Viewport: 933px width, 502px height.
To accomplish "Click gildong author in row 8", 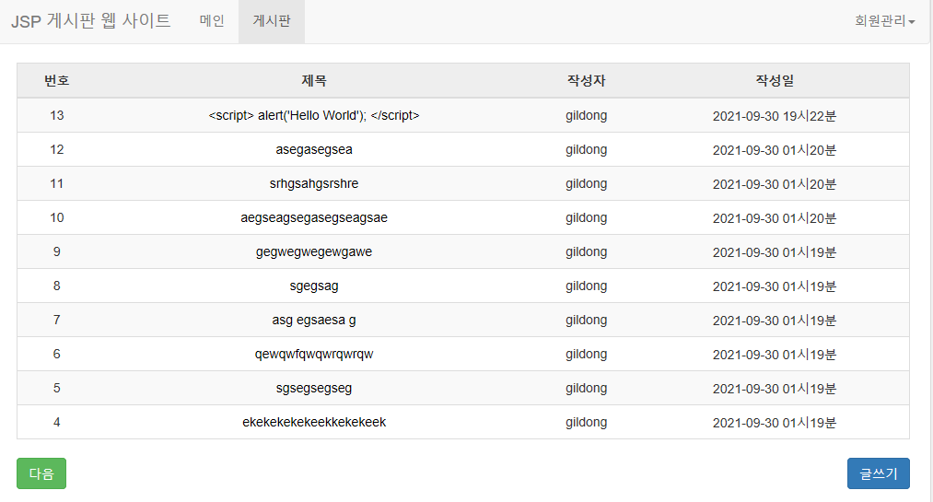I will click(586, 286).
